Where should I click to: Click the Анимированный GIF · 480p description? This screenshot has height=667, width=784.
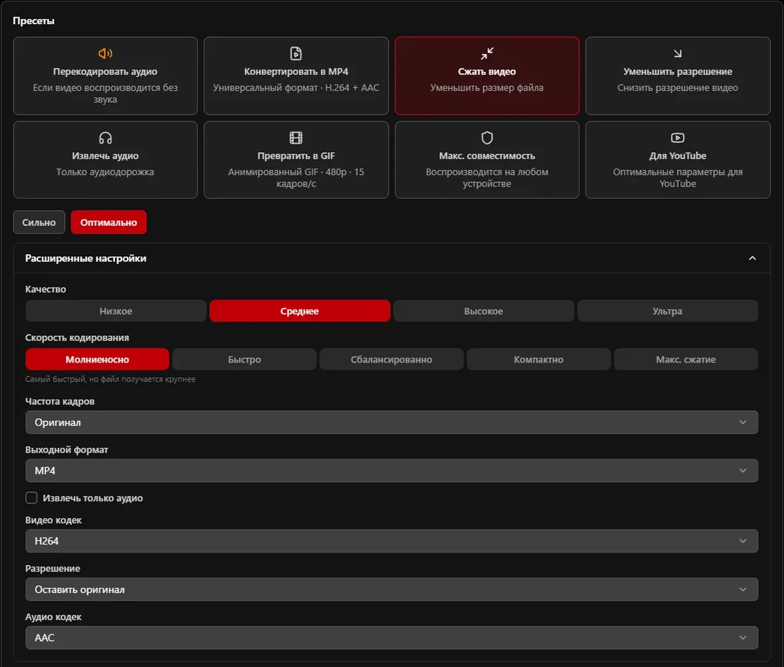pyautogui.click(x=296, y=178)
